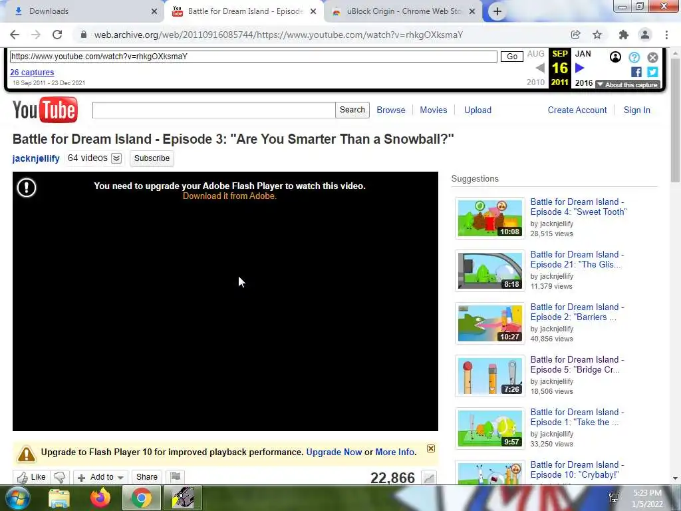681x511 pixels.
Task: Open Episode 4 Sweet Tooth thumbnail
Action: point(490,218)
